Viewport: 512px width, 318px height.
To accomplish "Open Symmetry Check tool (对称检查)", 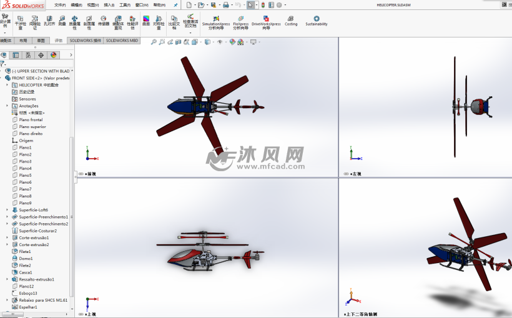I will [x=159, y=23].
